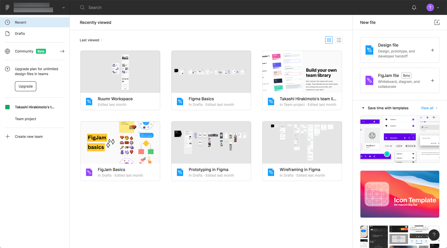
Task: Open the Wireframing in Figma thumbnail
Action: point(302,142)
